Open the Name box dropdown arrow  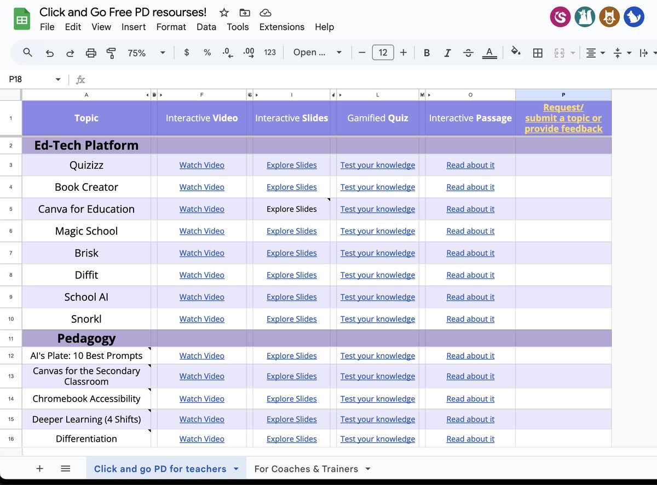point(58,79)
